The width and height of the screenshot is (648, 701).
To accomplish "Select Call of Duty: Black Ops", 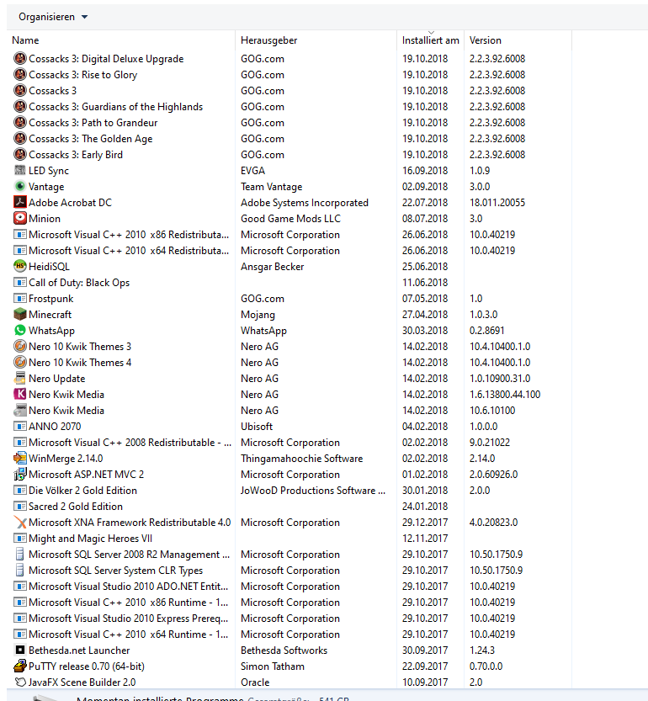I will 79,283.
